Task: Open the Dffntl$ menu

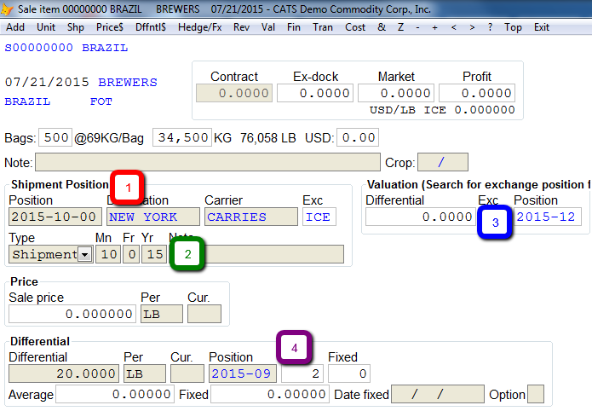Action: (151, 27)
